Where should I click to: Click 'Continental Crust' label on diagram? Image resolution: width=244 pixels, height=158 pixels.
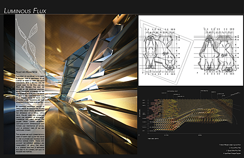coord(172,91)
